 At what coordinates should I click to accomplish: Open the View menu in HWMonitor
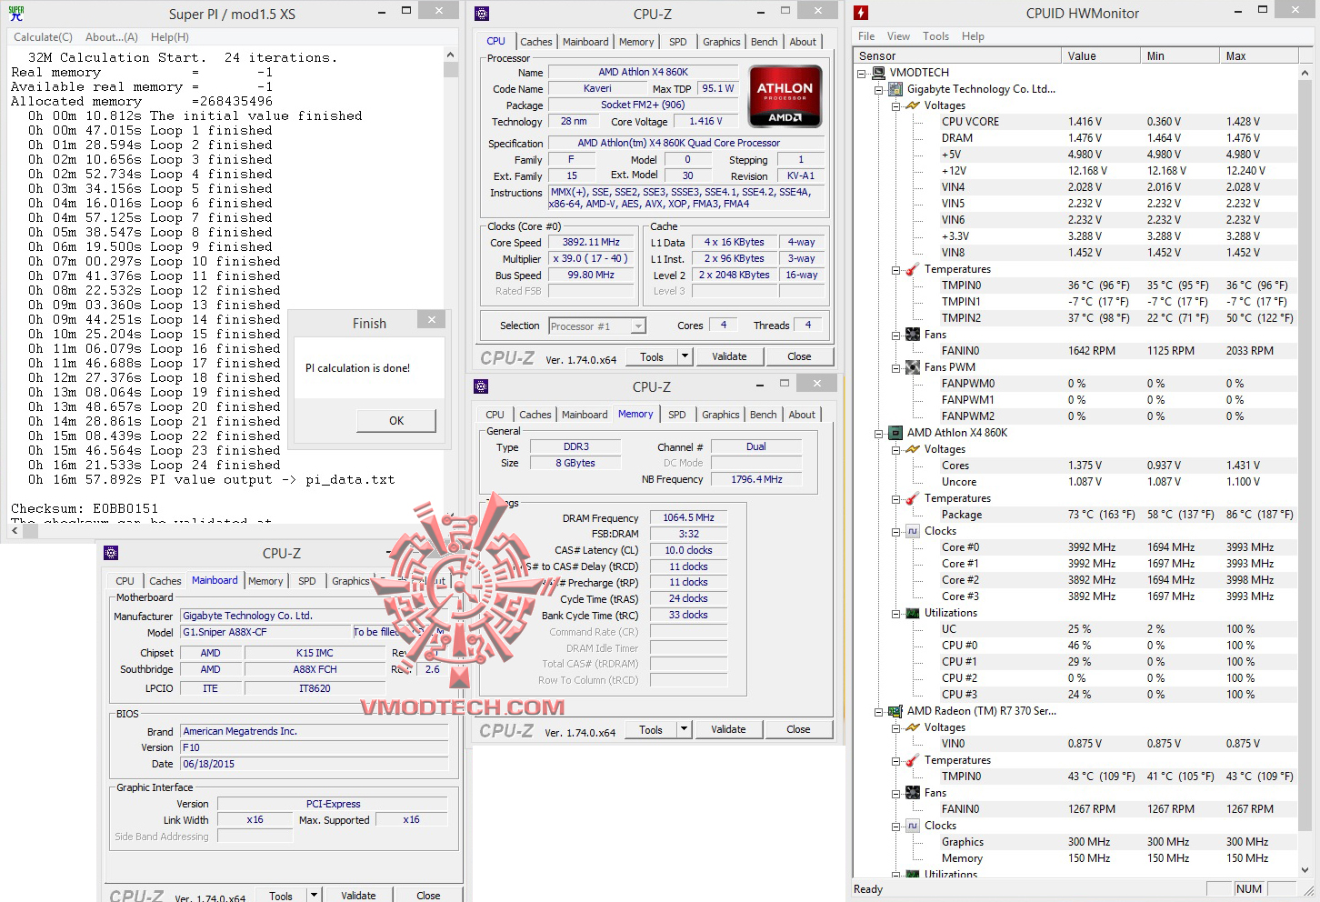(x=898, y=36)
